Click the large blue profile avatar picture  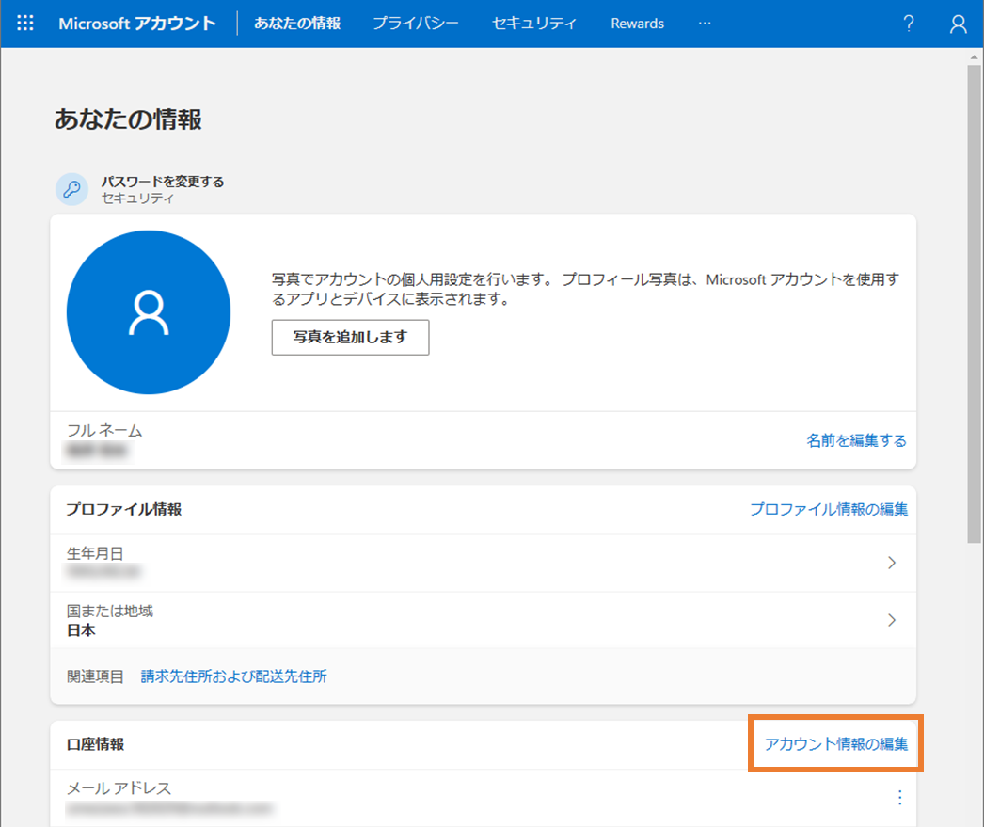coord(149,311)
